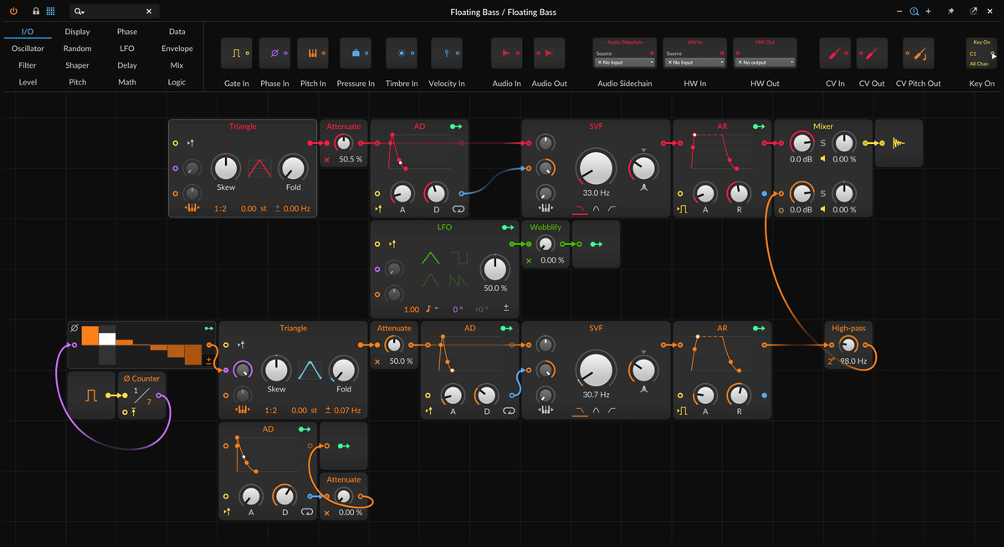Select the Velocity In module icon
Image resolution: width=1004 pixels, height=547 pixels.
point(446,53)
